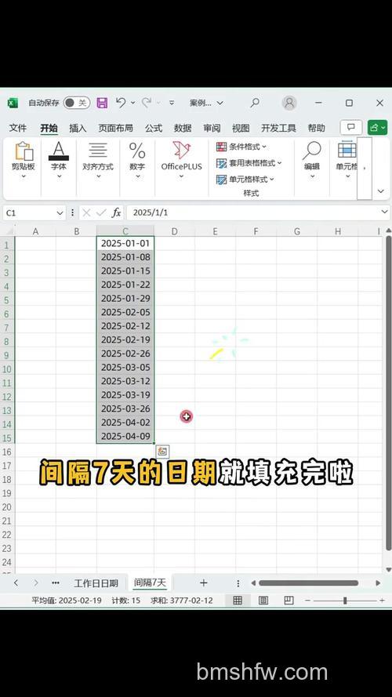Image resolution: width=392 pixels, height=697 pixels.
Task: Switch to the 插入 tab
Action: 78,128
